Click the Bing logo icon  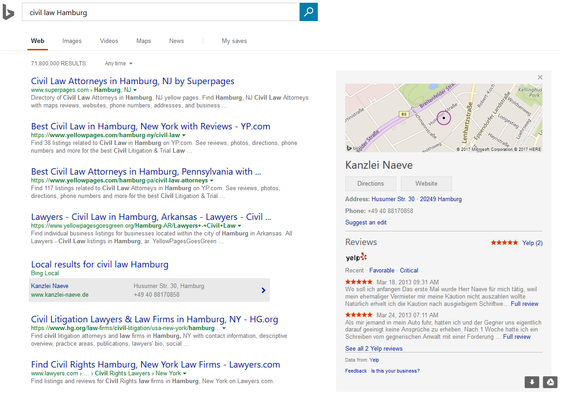(8, 13)
